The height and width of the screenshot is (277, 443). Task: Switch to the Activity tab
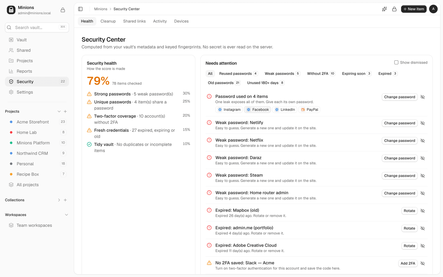pos(160,21)
